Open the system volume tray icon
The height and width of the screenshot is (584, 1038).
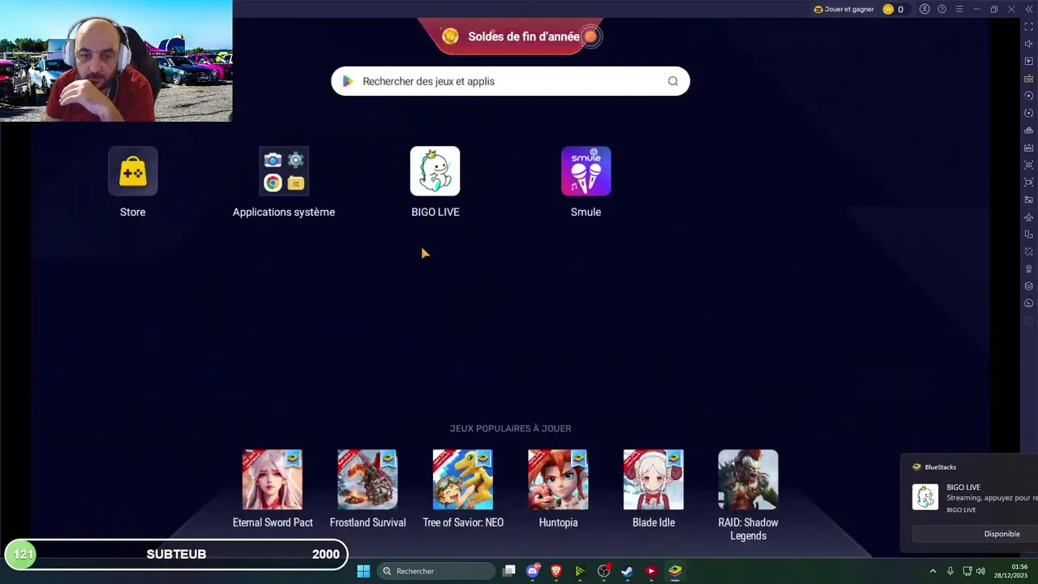(x=981, y=571)
